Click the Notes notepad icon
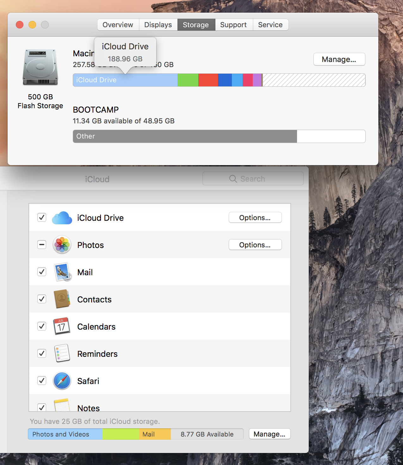403x465 pixels. coord(62,405)
